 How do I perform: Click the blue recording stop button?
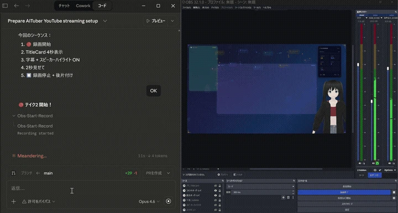pyautogui.click(x=344, y=193)
